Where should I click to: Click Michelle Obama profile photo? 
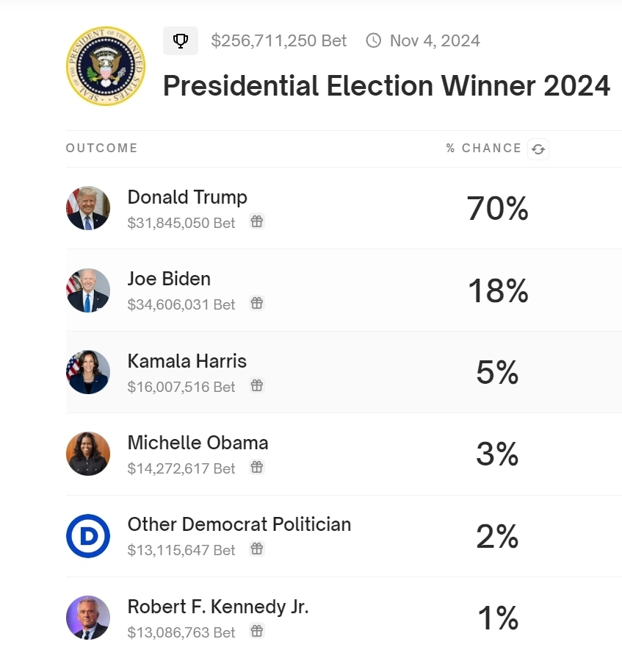coord(88,454)
